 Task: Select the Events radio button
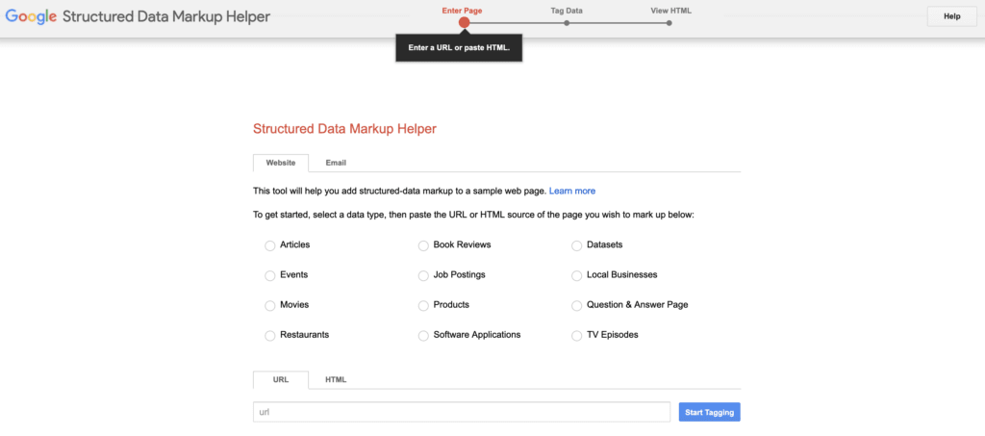tap(270, 276)
